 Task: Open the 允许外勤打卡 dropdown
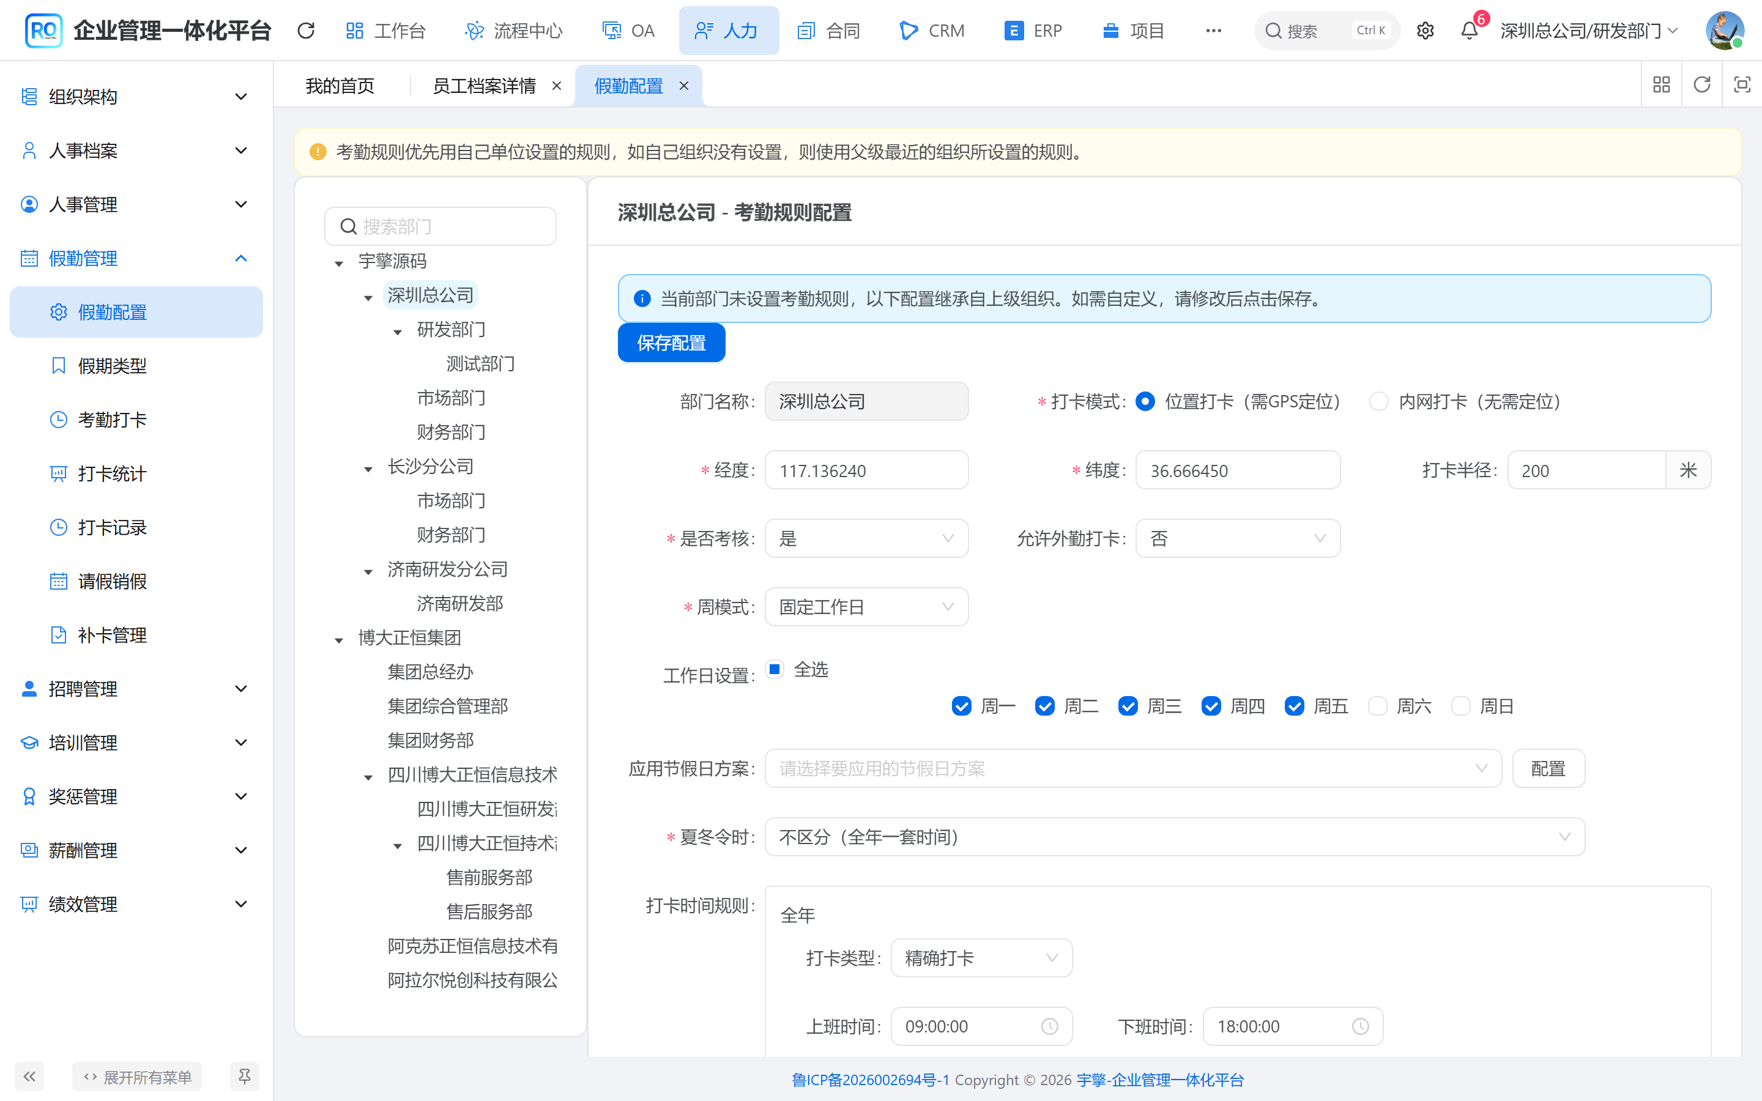point(1238,538)
